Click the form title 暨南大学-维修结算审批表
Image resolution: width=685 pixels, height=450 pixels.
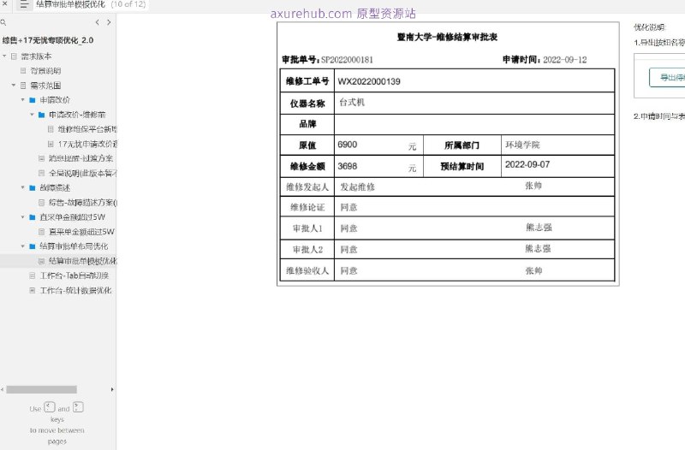[x=447, y=37]
